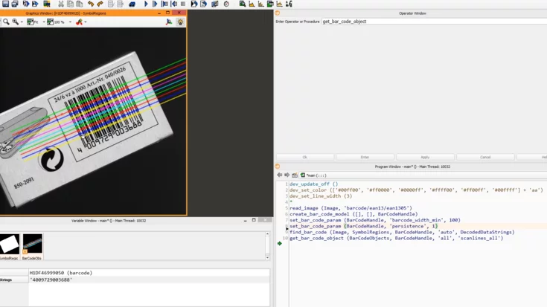Select the magnifier zoom tool in Graphics Window
This screenshot has width=547, height=307.
(6, 22)
